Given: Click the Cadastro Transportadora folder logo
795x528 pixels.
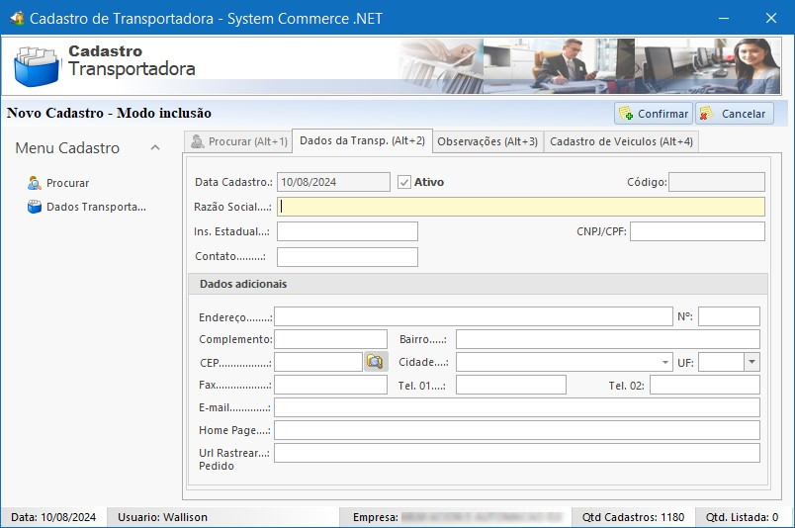Looking at the screenshot, I should 37,66.
